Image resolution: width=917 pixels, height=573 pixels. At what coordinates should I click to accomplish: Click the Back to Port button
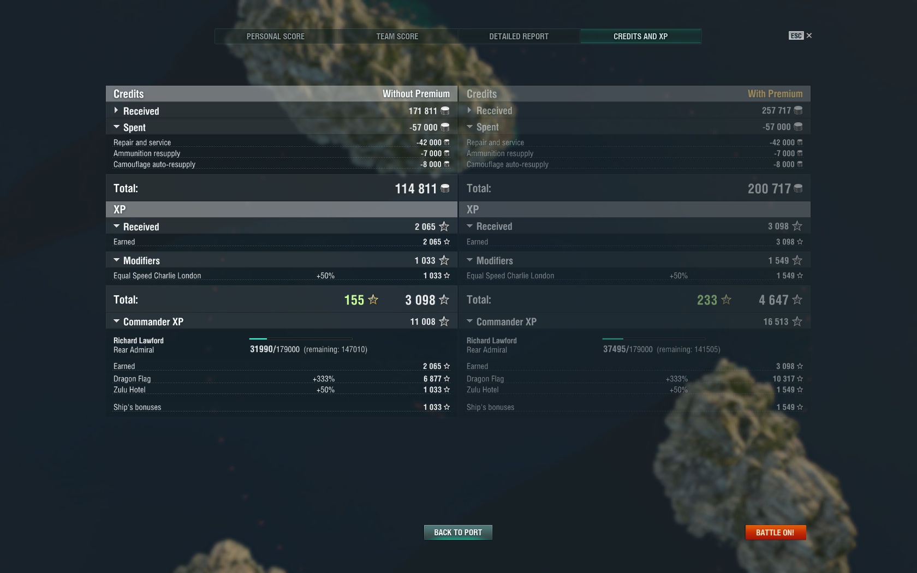pyautogui.click(x=458, y=533)
